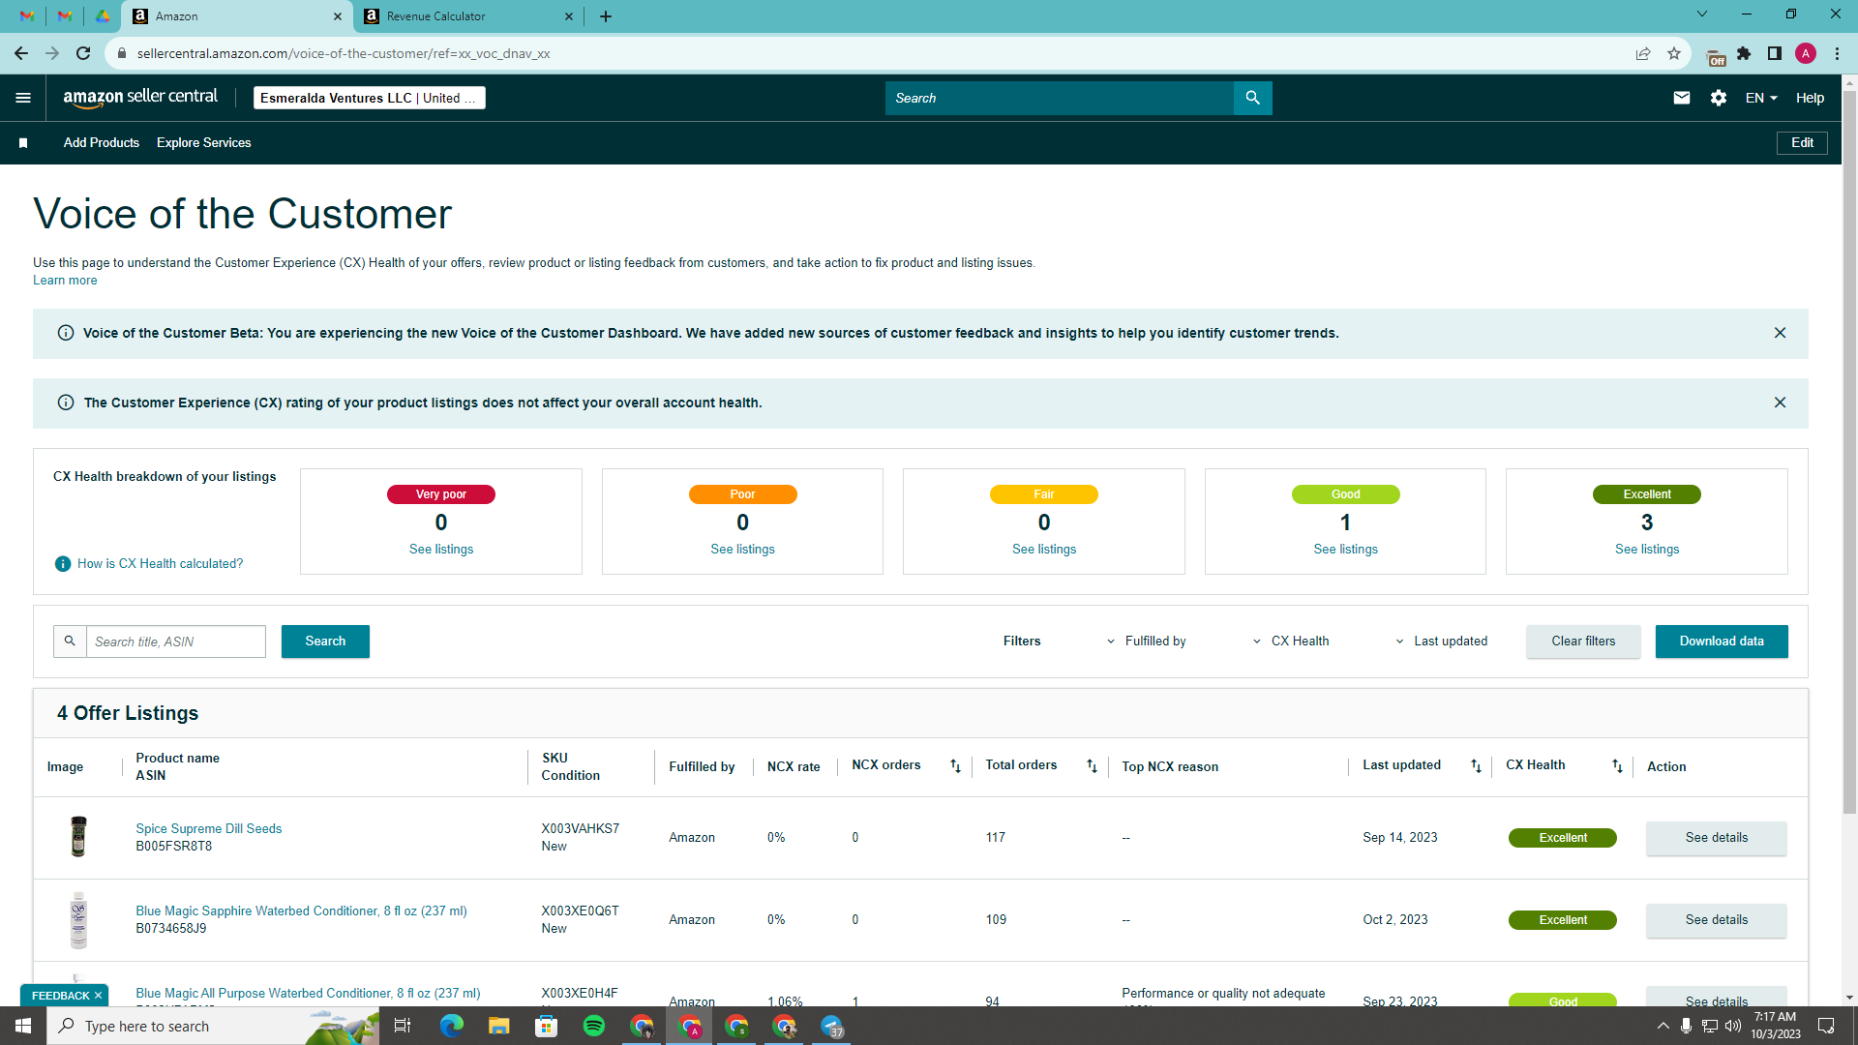Open File Explorer from the taskbar

tap(499, 1026)
